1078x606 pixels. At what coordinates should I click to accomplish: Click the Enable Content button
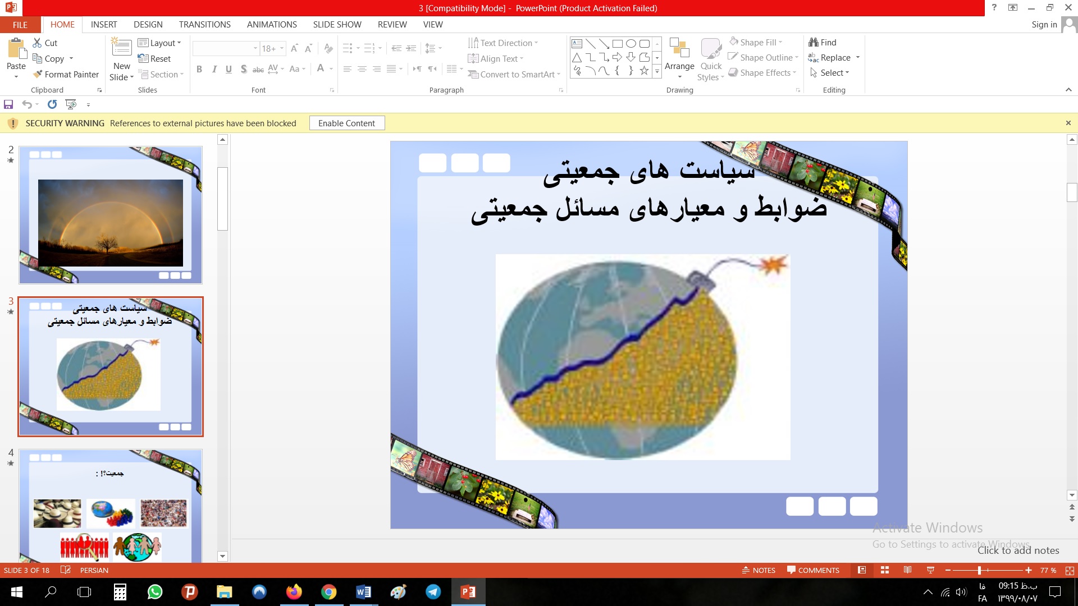[x=346, y=123]
